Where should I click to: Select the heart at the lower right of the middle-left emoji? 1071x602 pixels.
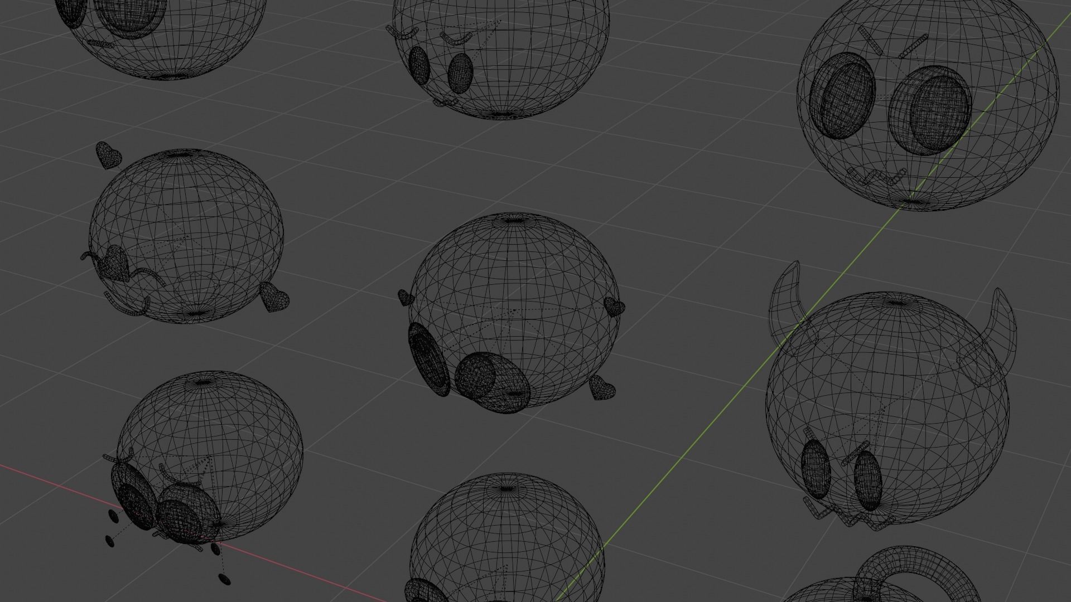[x=275, y=296]
